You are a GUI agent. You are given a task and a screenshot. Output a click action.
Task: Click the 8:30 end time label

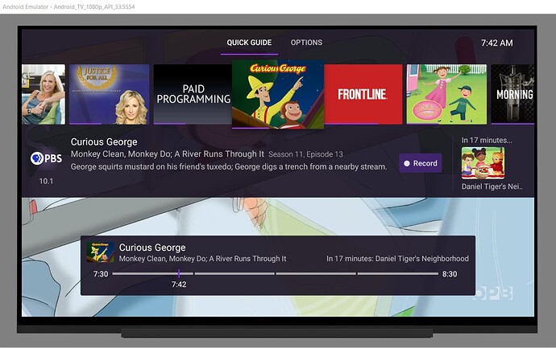[x=450, y=274]
